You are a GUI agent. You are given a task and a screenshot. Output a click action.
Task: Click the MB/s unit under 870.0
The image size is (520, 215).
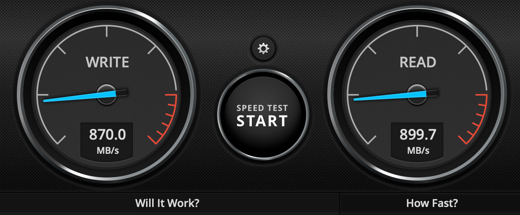coord(107,150)
